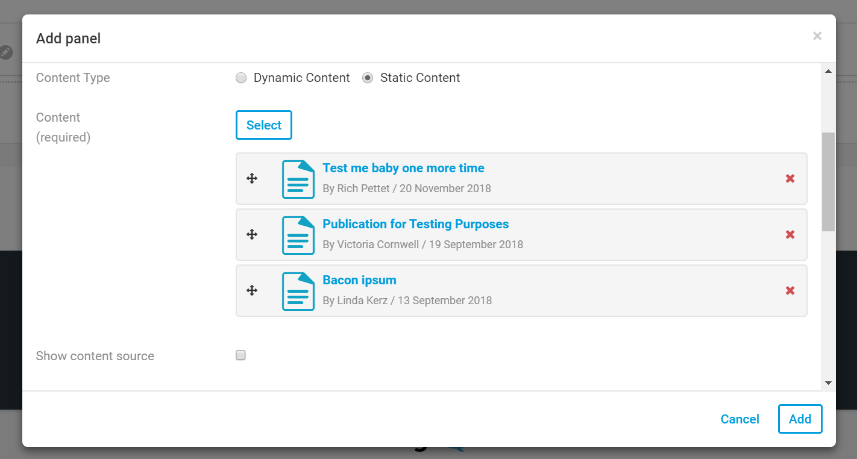Remove Publication for Testing Purposes item
Screen dimensions: 857x459
point(790,234)
